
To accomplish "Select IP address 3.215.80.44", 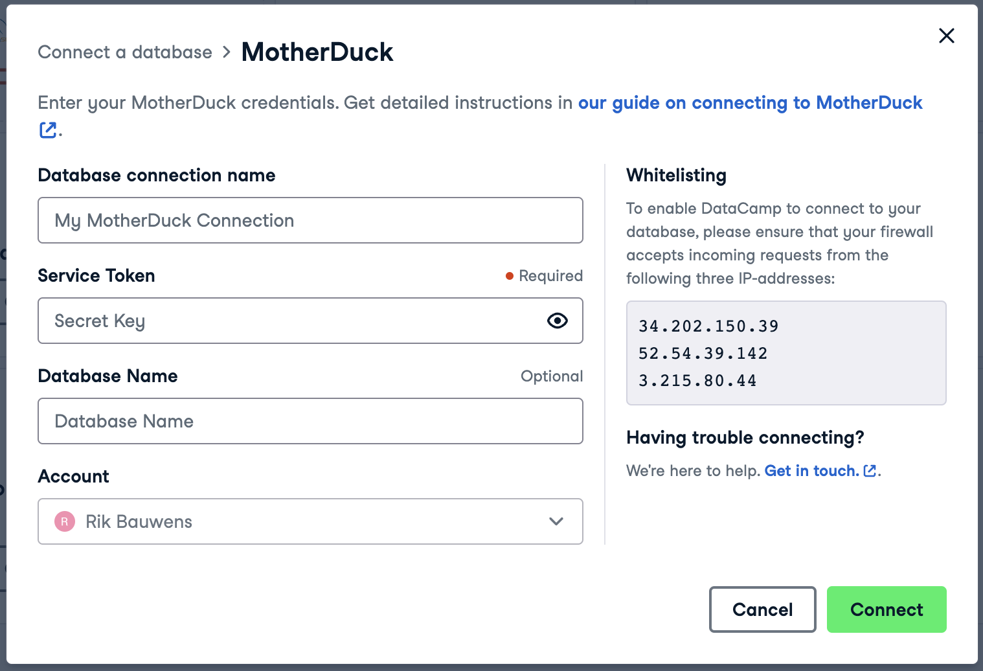I will click(x=697, y=380).
